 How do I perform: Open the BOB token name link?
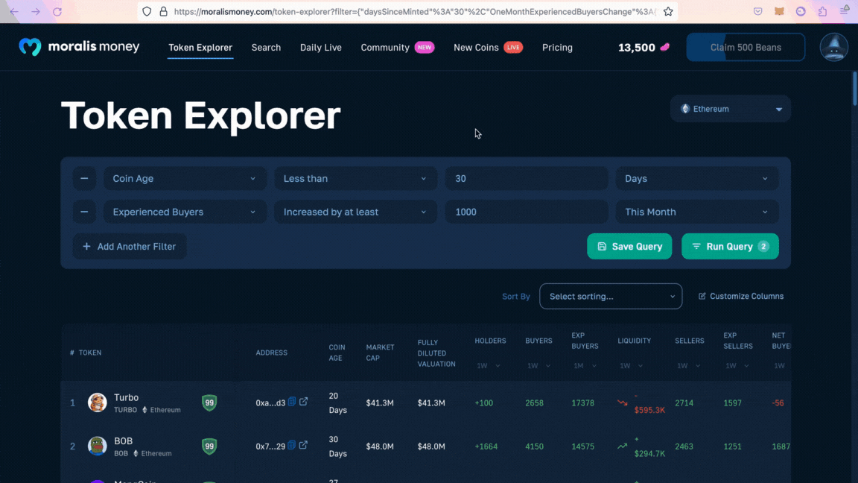[x=123, y=441]
